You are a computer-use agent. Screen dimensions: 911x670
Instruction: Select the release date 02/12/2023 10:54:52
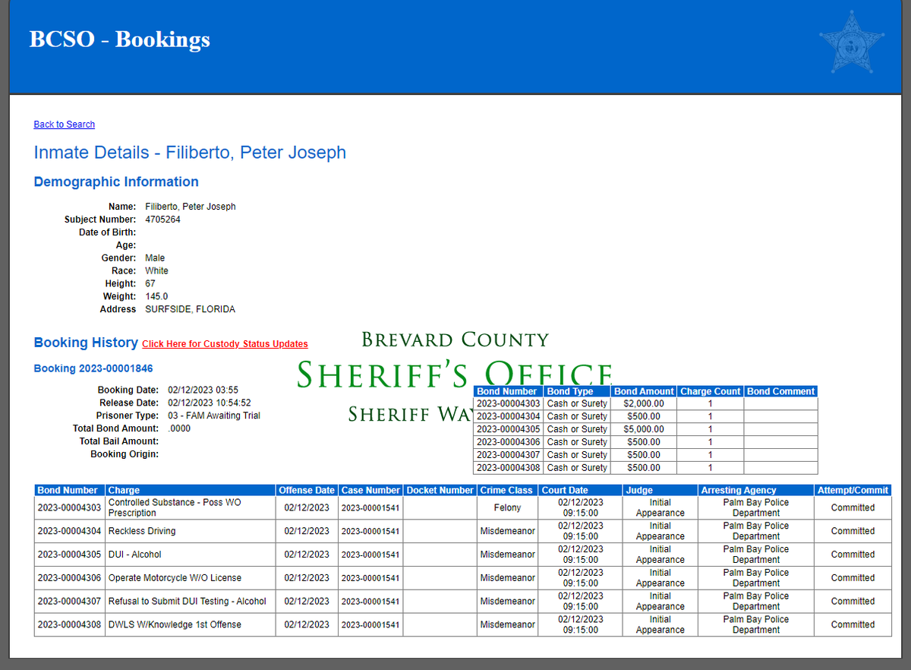[x=210, y=403]
